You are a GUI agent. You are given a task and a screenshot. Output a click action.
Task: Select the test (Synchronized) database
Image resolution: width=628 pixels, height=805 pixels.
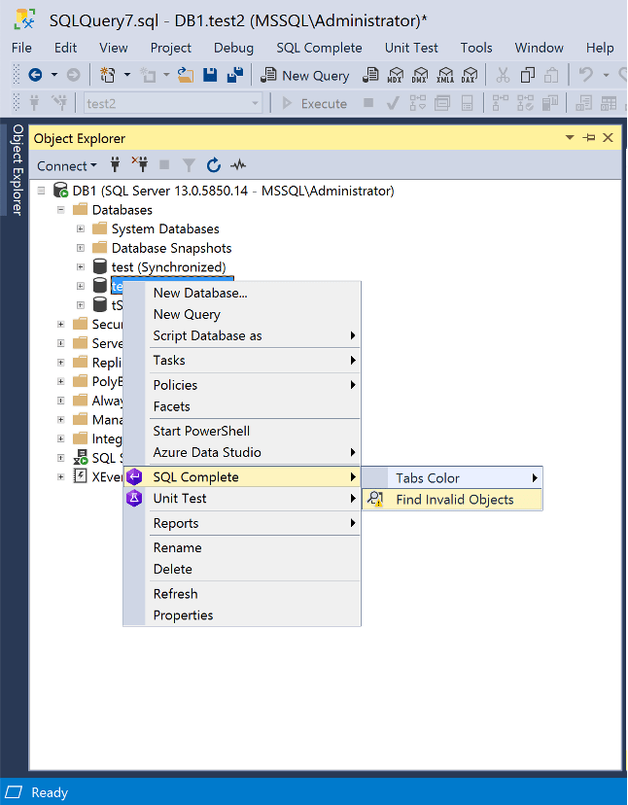coord(168,267)
